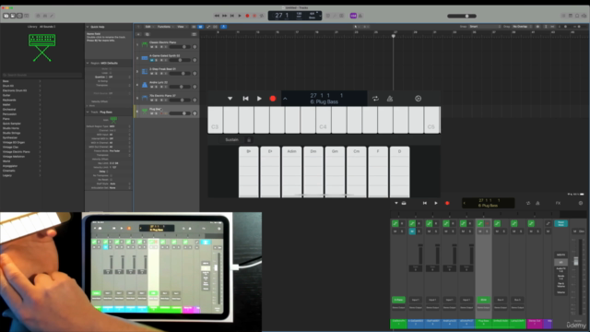Screen dimensions: 590x332
Task: Mute the Classic Electric Piano track
Action: pyautogui.click(x=152, y=47)
